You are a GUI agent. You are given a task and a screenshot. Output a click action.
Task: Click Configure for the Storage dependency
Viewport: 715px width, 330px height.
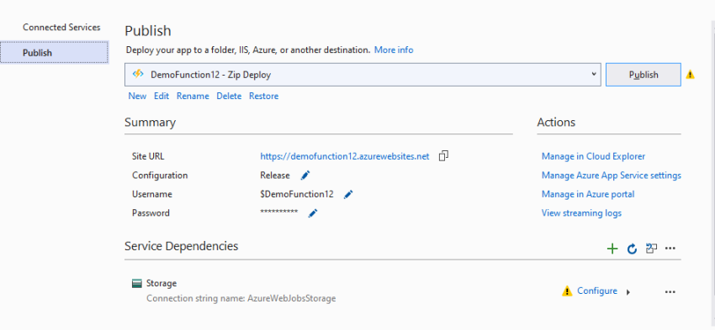coord(597,291)
